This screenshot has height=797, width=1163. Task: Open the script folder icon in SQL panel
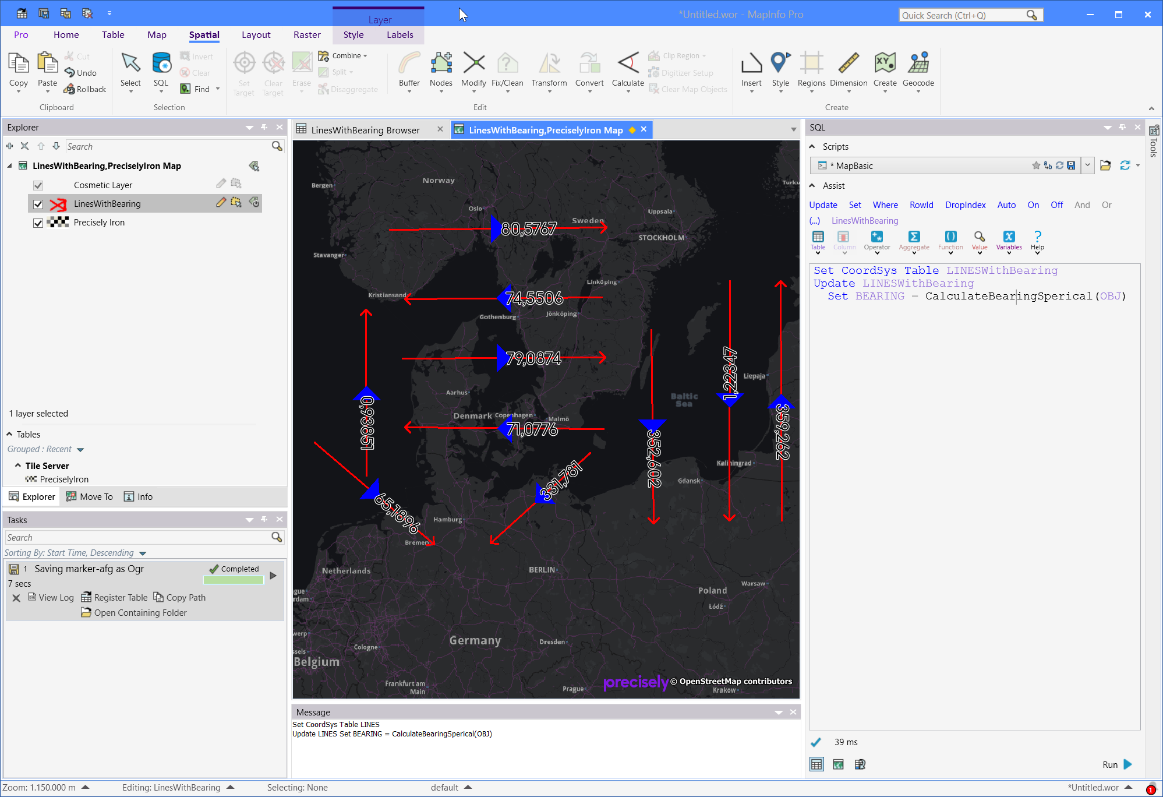1105,165
